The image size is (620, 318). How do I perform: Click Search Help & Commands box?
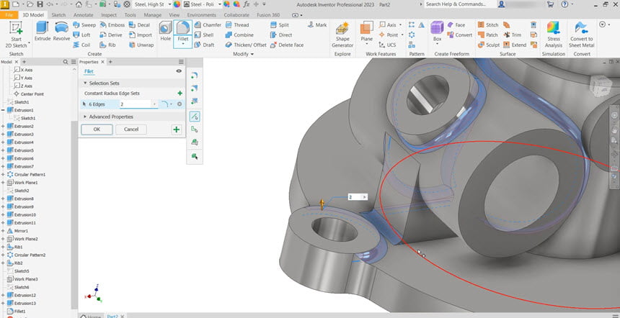coord(460,4)
